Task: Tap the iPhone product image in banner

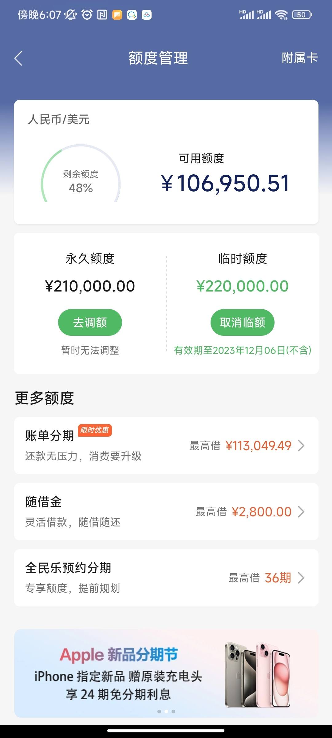Action: coord(258,674)
